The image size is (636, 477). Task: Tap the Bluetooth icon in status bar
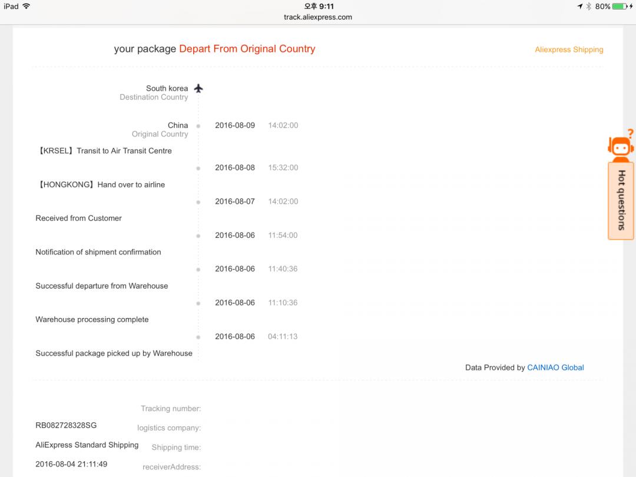tap(588, 6)
